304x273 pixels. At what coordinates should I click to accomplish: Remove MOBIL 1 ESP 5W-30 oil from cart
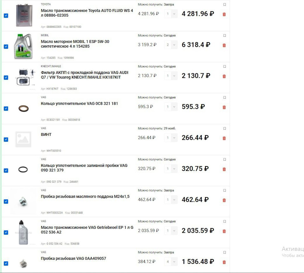pyautogui.click(x=224, y=45)
